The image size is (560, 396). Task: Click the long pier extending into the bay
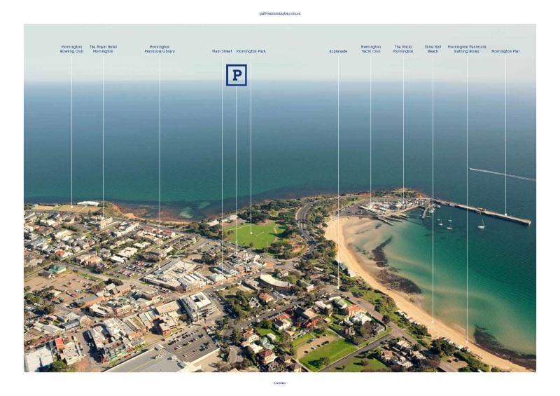point(490,212)
